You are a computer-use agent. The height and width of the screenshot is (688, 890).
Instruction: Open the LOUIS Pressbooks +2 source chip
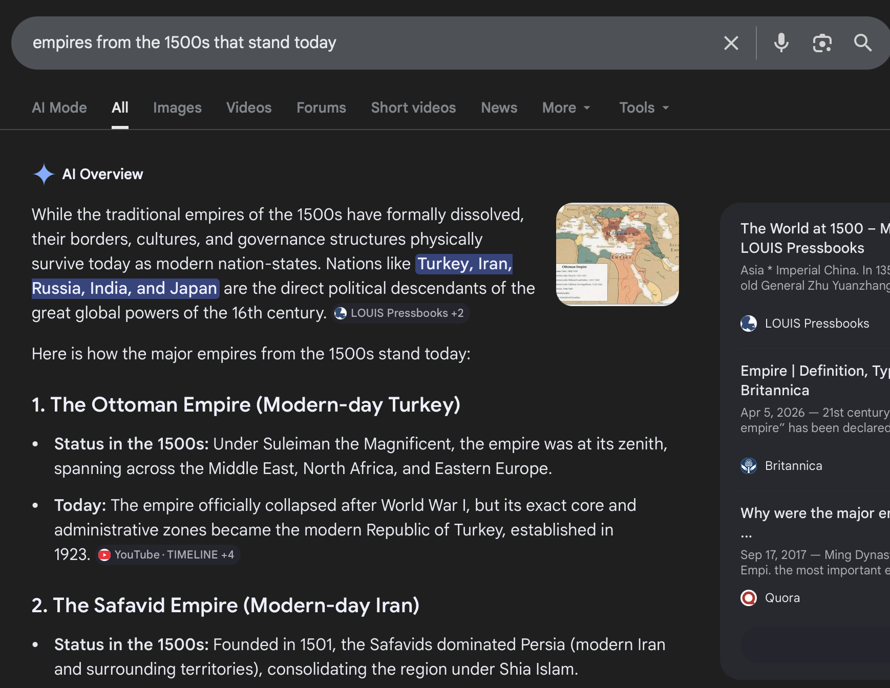point(401,313)
